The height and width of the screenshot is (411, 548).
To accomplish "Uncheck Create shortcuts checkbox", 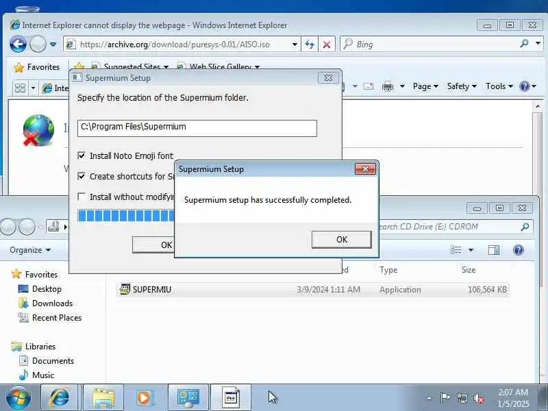I will [82, 176].
